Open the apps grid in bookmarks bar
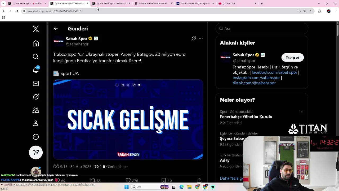 point(3,18)
